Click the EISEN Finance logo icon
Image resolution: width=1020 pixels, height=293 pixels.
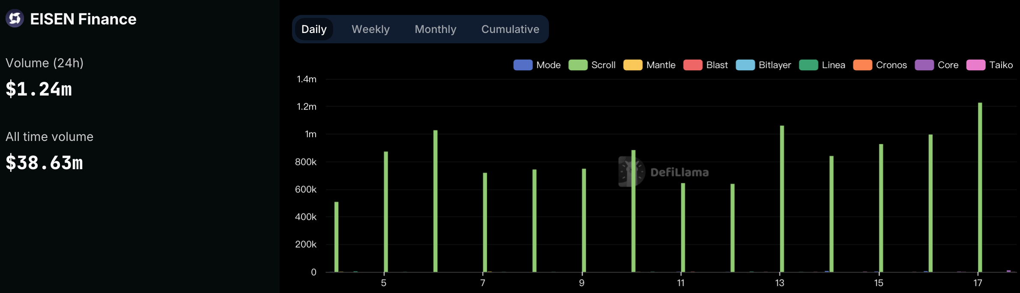coord(15,18)
